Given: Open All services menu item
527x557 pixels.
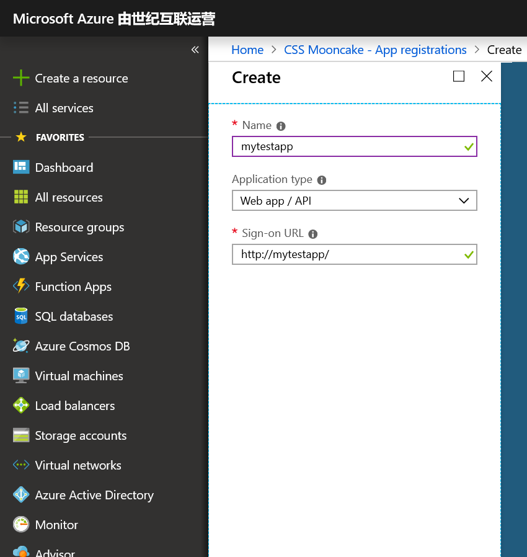Looking at the screenshot, I should [x=64, y=108].
